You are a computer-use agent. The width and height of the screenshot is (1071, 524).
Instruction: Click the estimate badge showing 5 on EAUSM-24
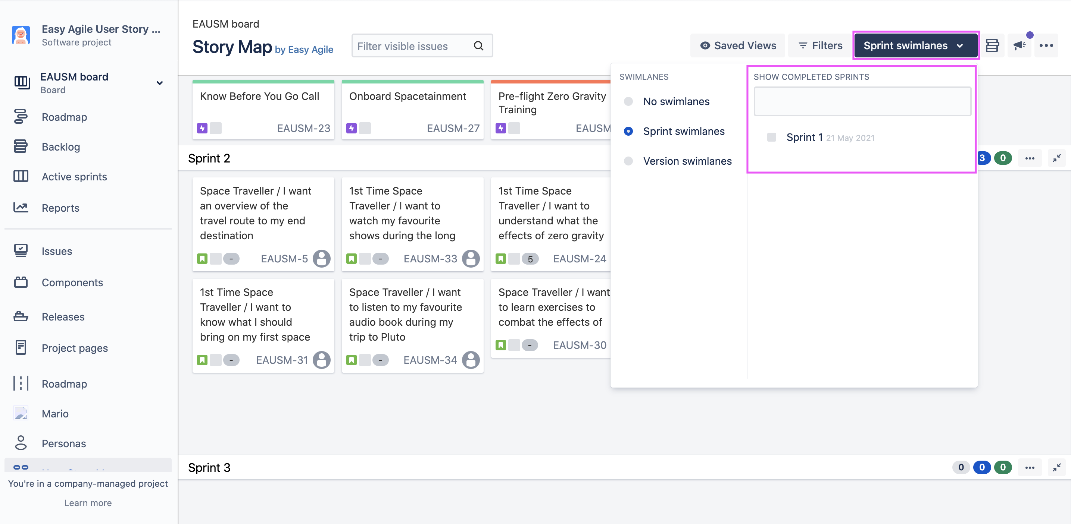tap(530, 259)
